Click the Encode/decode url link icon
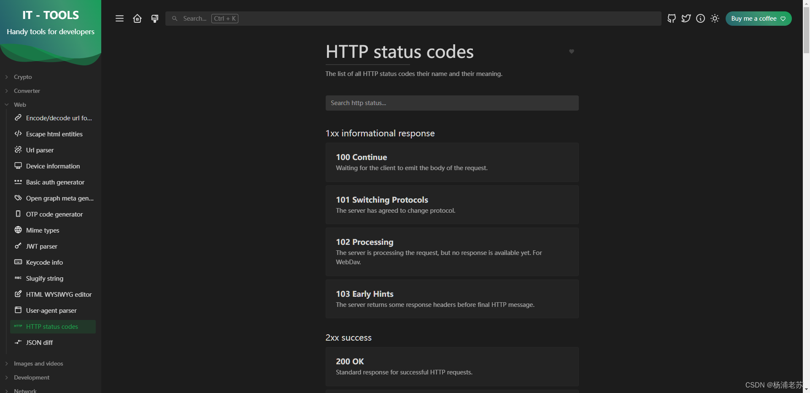 click(x=18, y=118)
